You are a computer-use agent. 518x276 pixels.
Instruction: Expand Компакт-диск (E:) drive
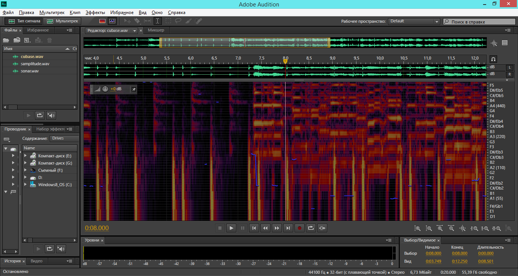point(25,156)
